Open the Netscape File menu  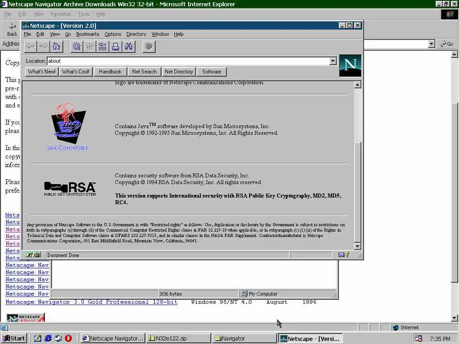click(x=27, y=34)
